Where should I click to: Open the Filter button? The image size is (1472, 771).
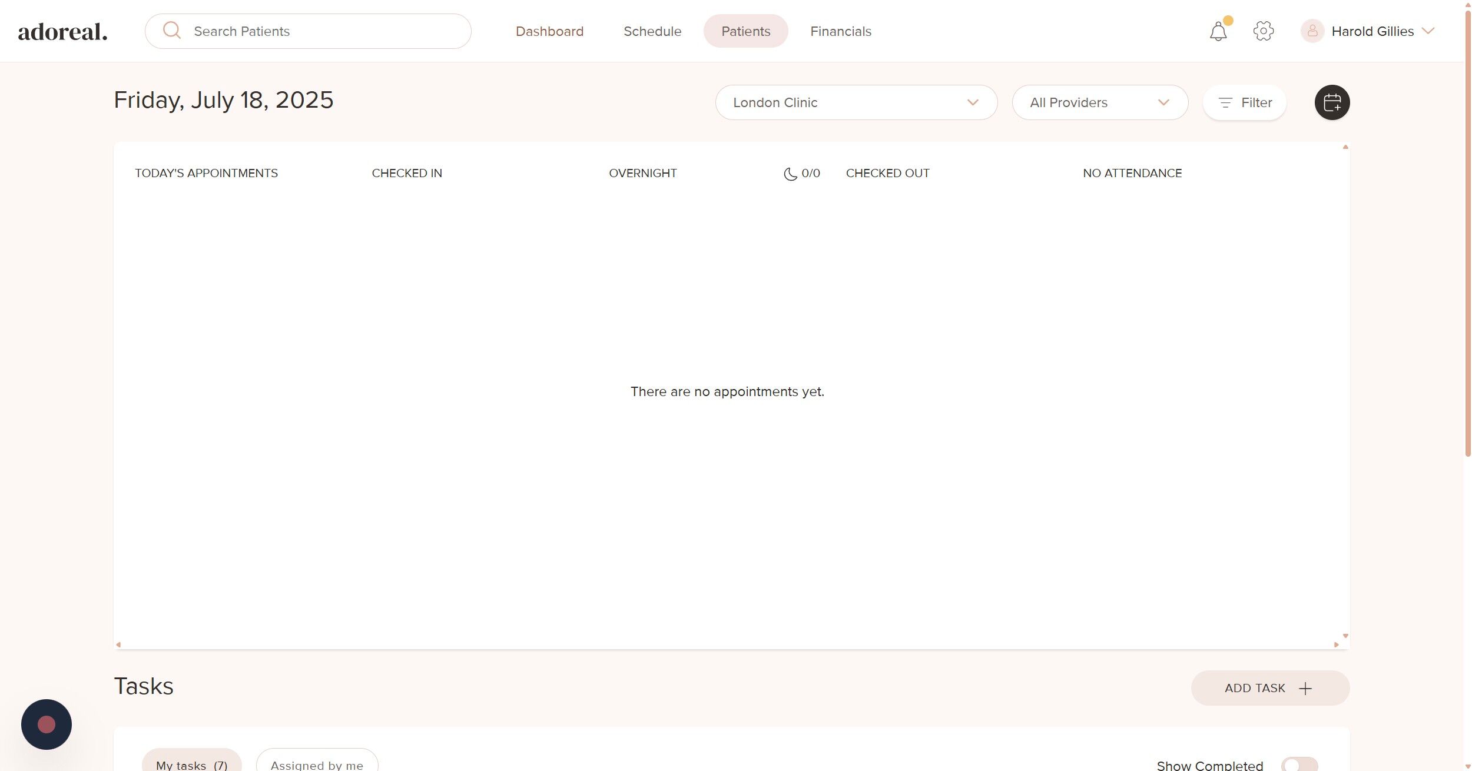[x=1244, y=102]
